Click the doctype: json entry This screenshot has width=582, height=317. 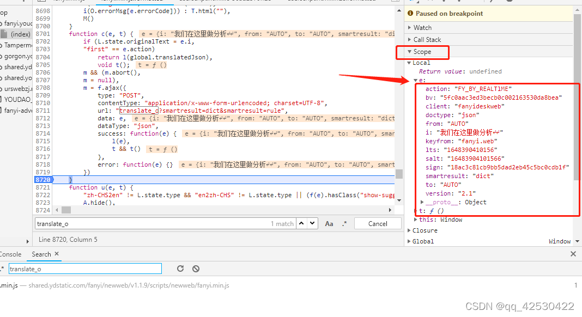point(452,115)
